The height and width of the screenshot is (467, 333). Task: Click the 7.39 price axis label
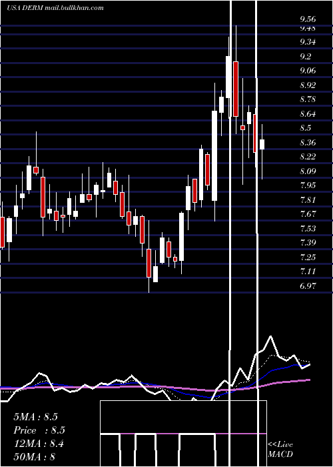[308, 243]
